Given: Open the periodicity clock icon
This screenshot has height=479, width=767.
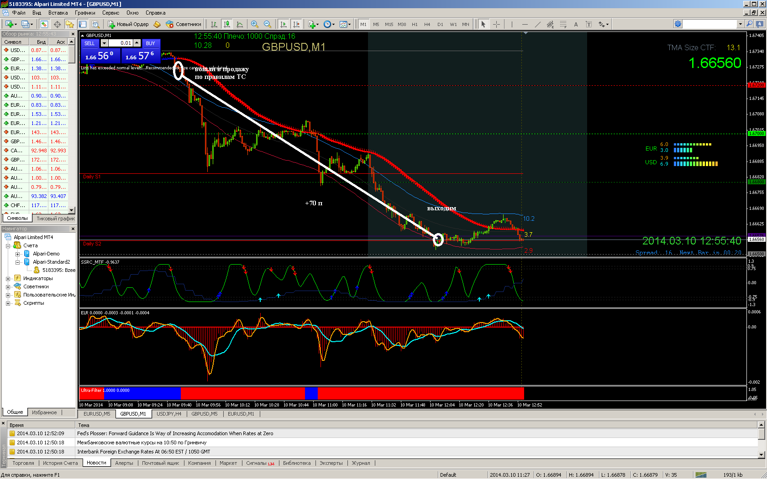Looking at the screenshot, I should 329,24.
